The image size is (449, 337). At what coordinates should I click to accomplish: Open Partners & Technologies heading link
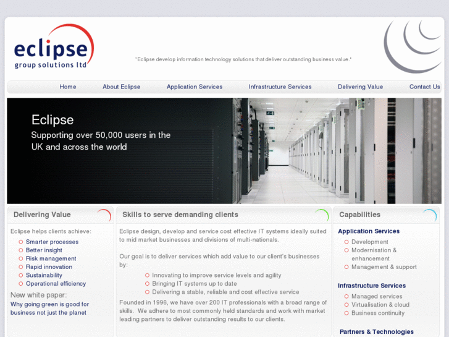coord(377,331)
